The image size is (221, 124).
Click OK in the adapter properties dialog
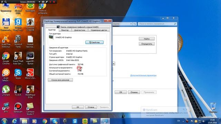click(x=78, y=107)
